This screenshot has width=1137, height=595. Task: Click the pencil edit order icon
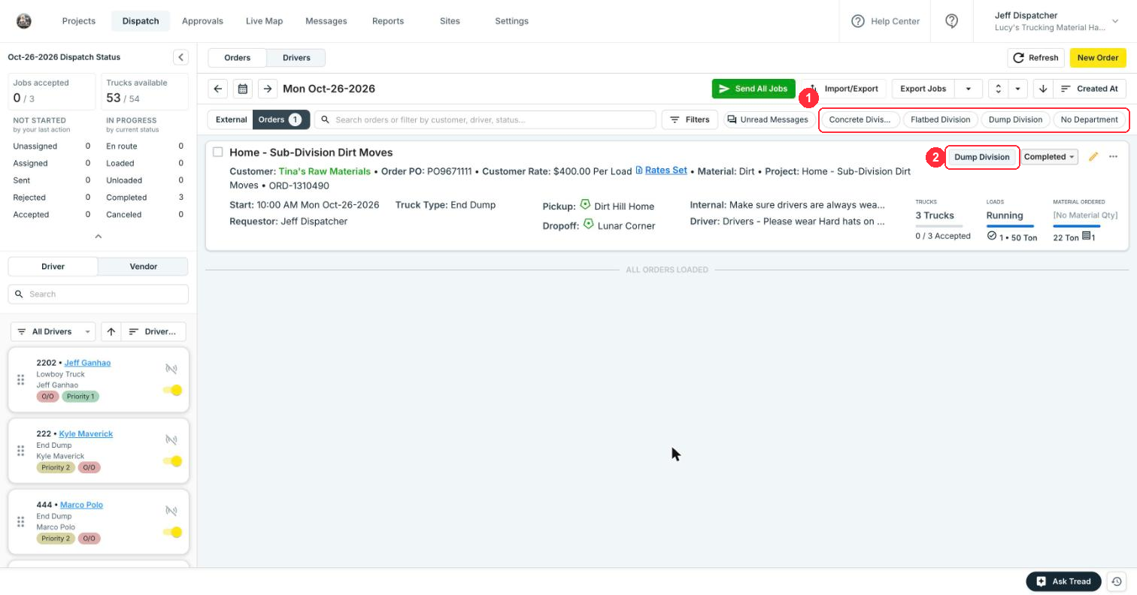(x=1093, y=156)
